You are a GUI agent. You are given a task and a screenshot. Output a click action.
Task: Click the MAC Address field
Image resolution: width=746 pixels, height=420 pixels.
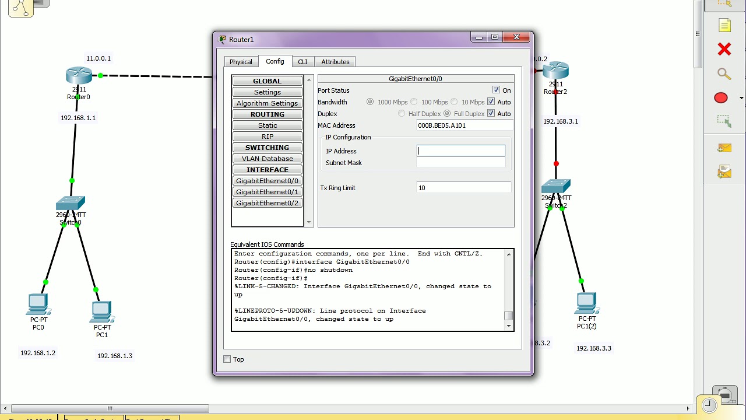pos(465,125)
